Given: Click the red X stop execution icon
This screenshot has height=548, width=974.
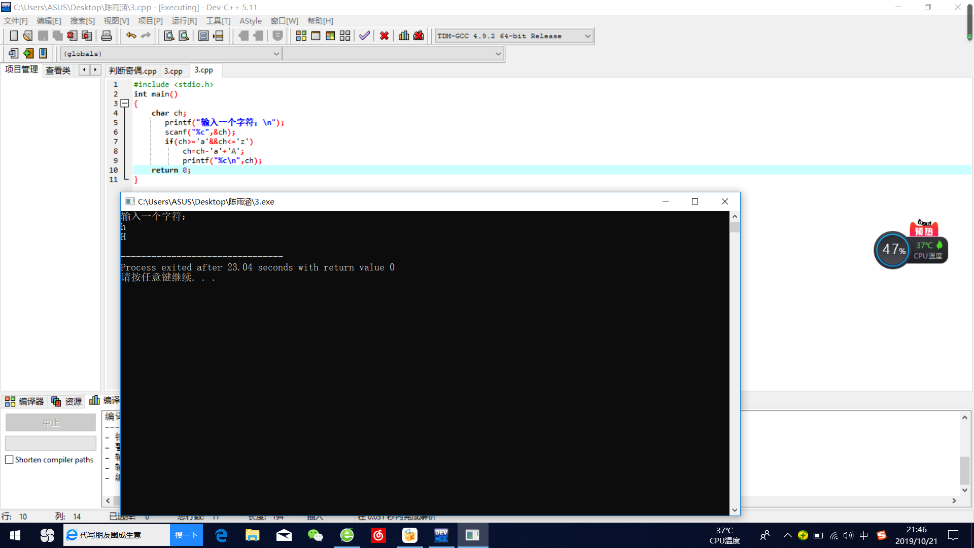Looking at the screenshot, I should (x=384, y=36).
